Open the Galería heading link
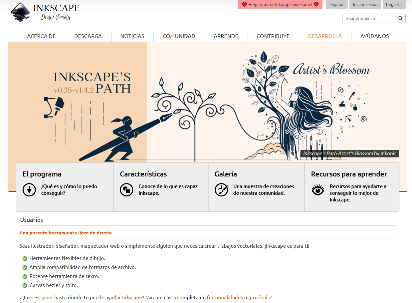This screenshot has height=303, width=412. pos(226,174)
